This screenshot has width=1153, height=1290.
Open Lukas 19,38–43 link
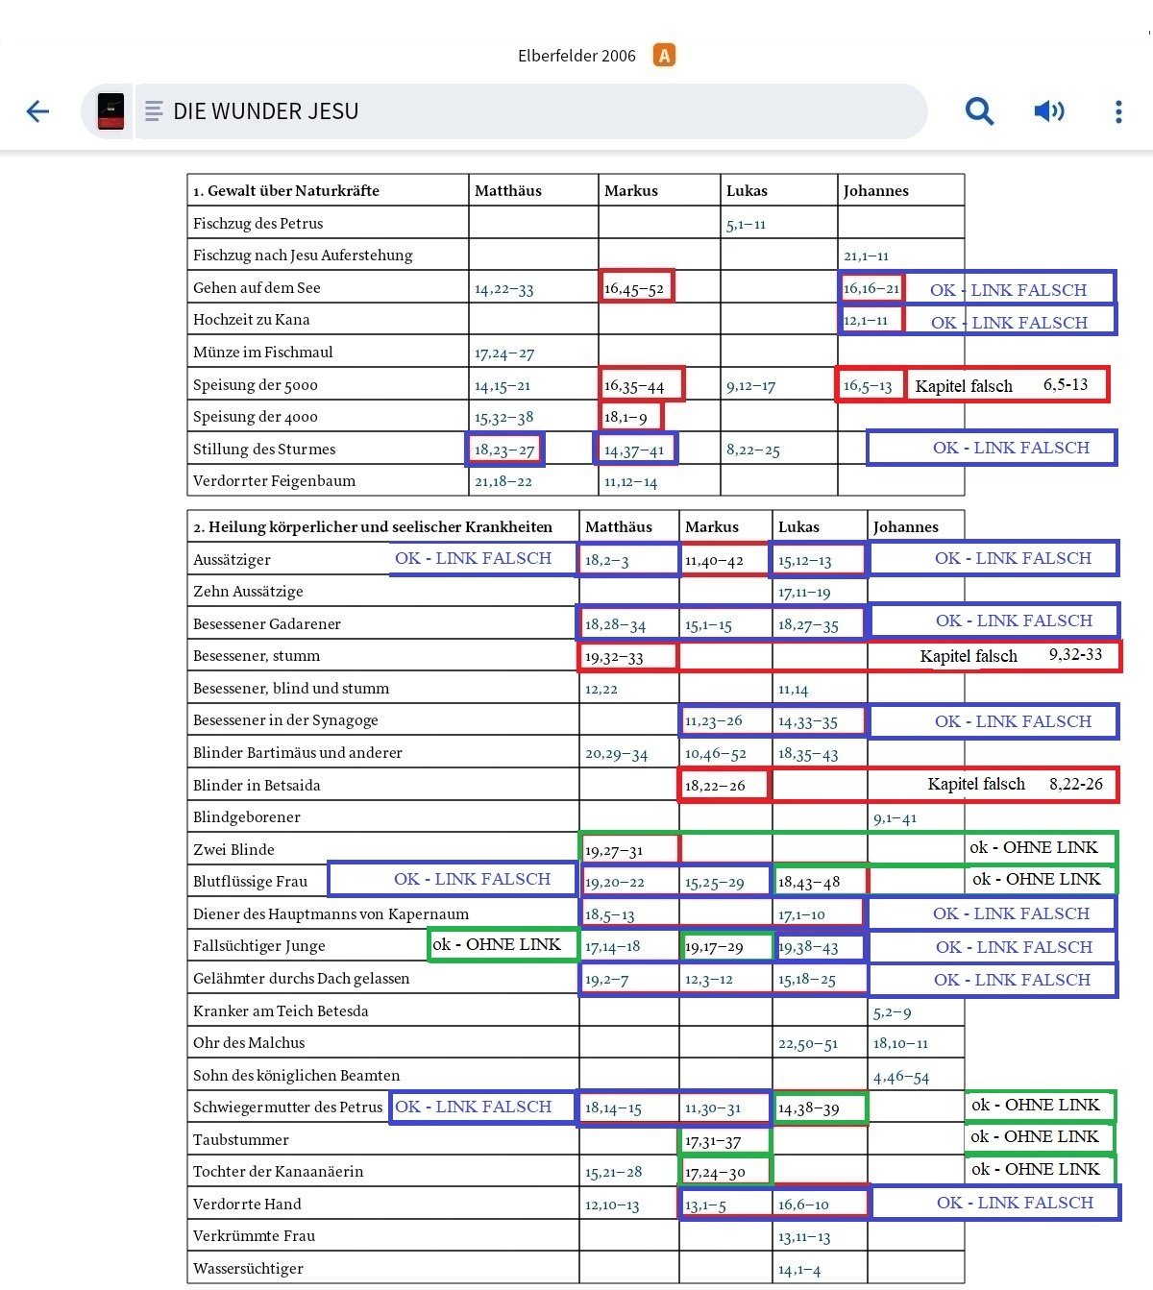808,947
